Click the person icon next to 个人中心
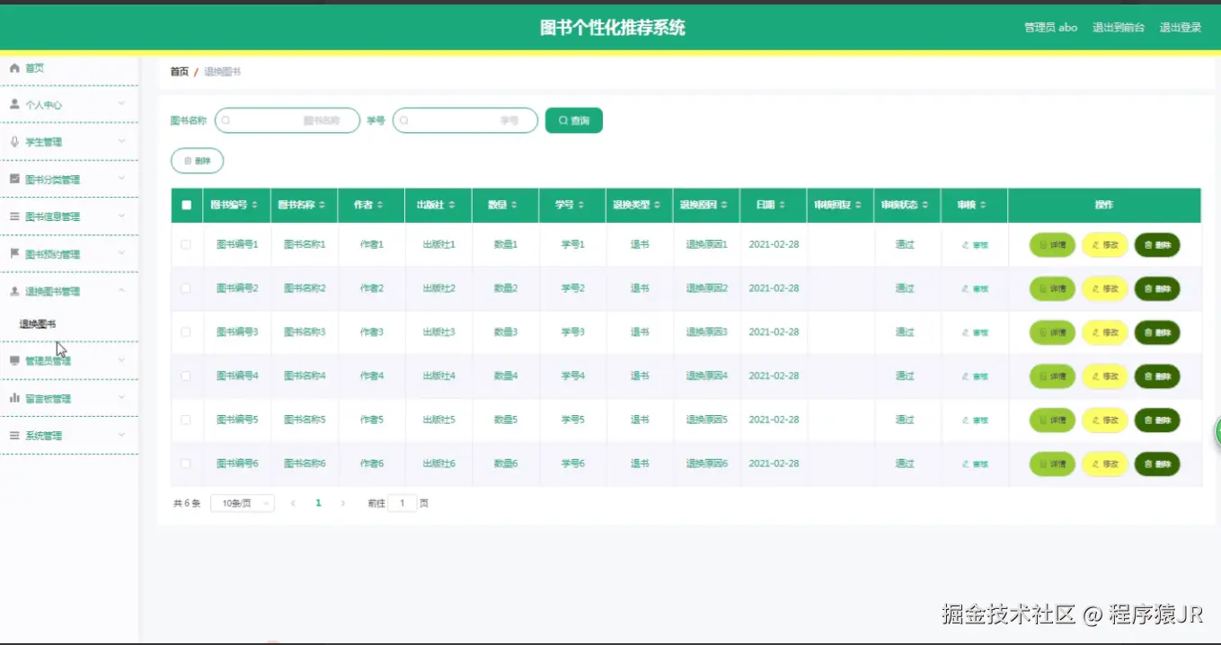Image resolution: width=1221 pixels, height=645 pixels. point(14,104)
